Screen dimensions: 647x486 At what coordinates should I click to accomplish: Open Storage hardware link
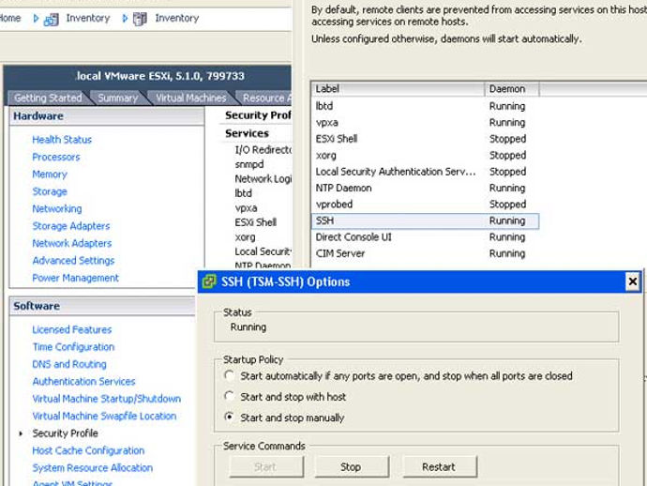coord(50,191)
